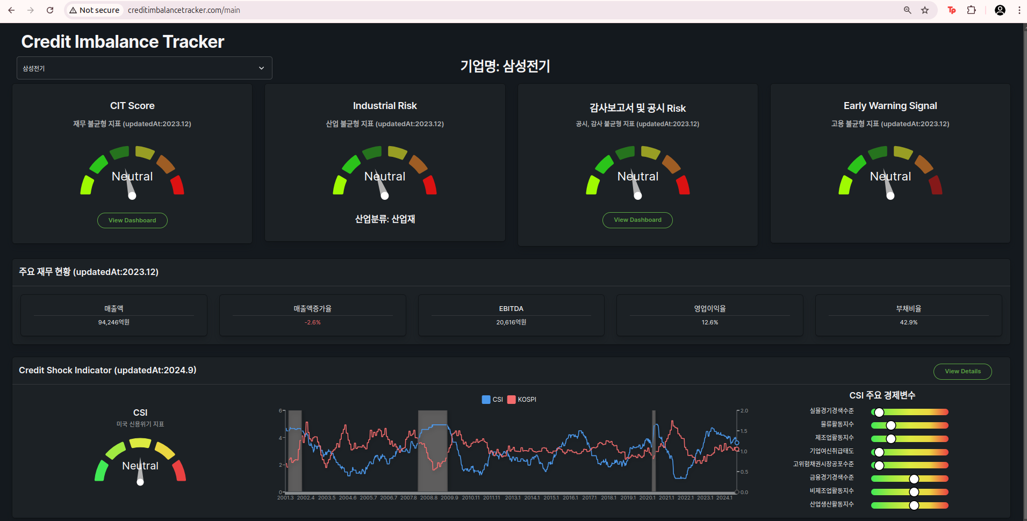Viewport: 1027px width, 521px height.
Task: Toggle the CSI legend swatch in chart
Action: click(486, 400)
